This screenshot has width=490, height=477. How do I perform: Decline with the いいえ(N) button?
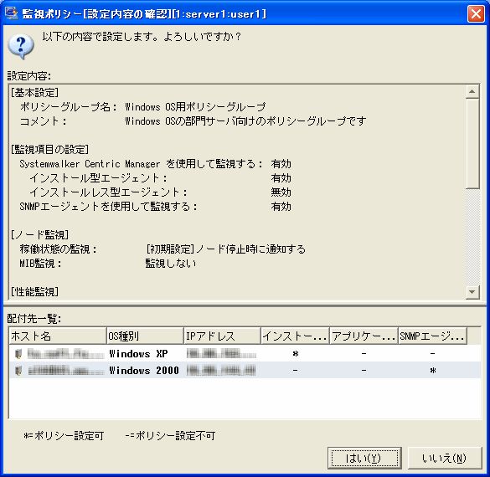pos(445,458)
